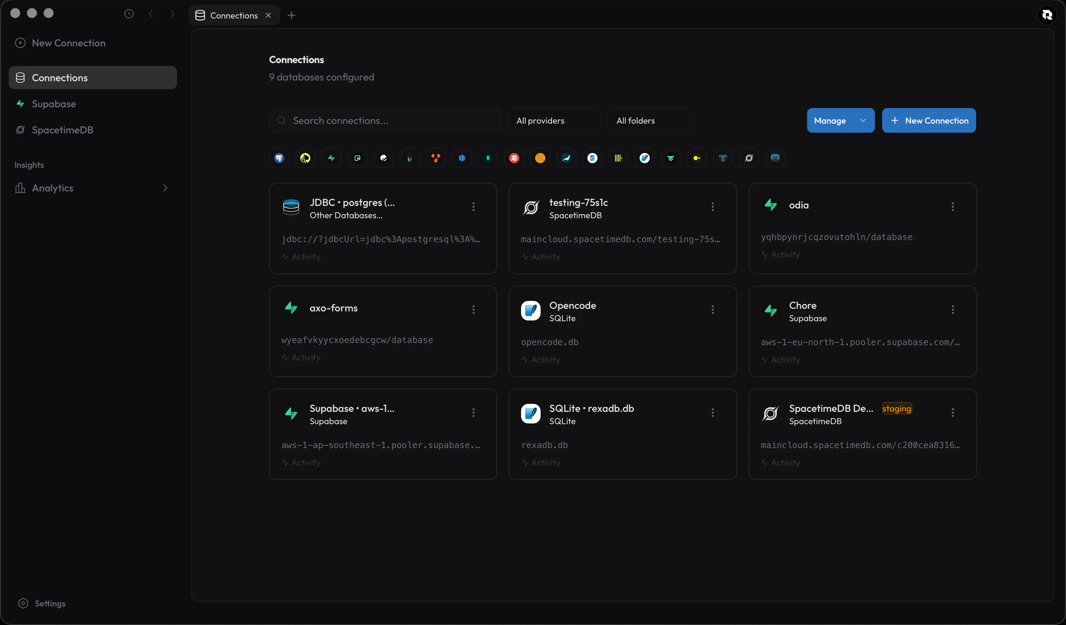View Activity for JDBC postgres card
This screenshot has height=625, width=1066.
(x=301, y=257)
